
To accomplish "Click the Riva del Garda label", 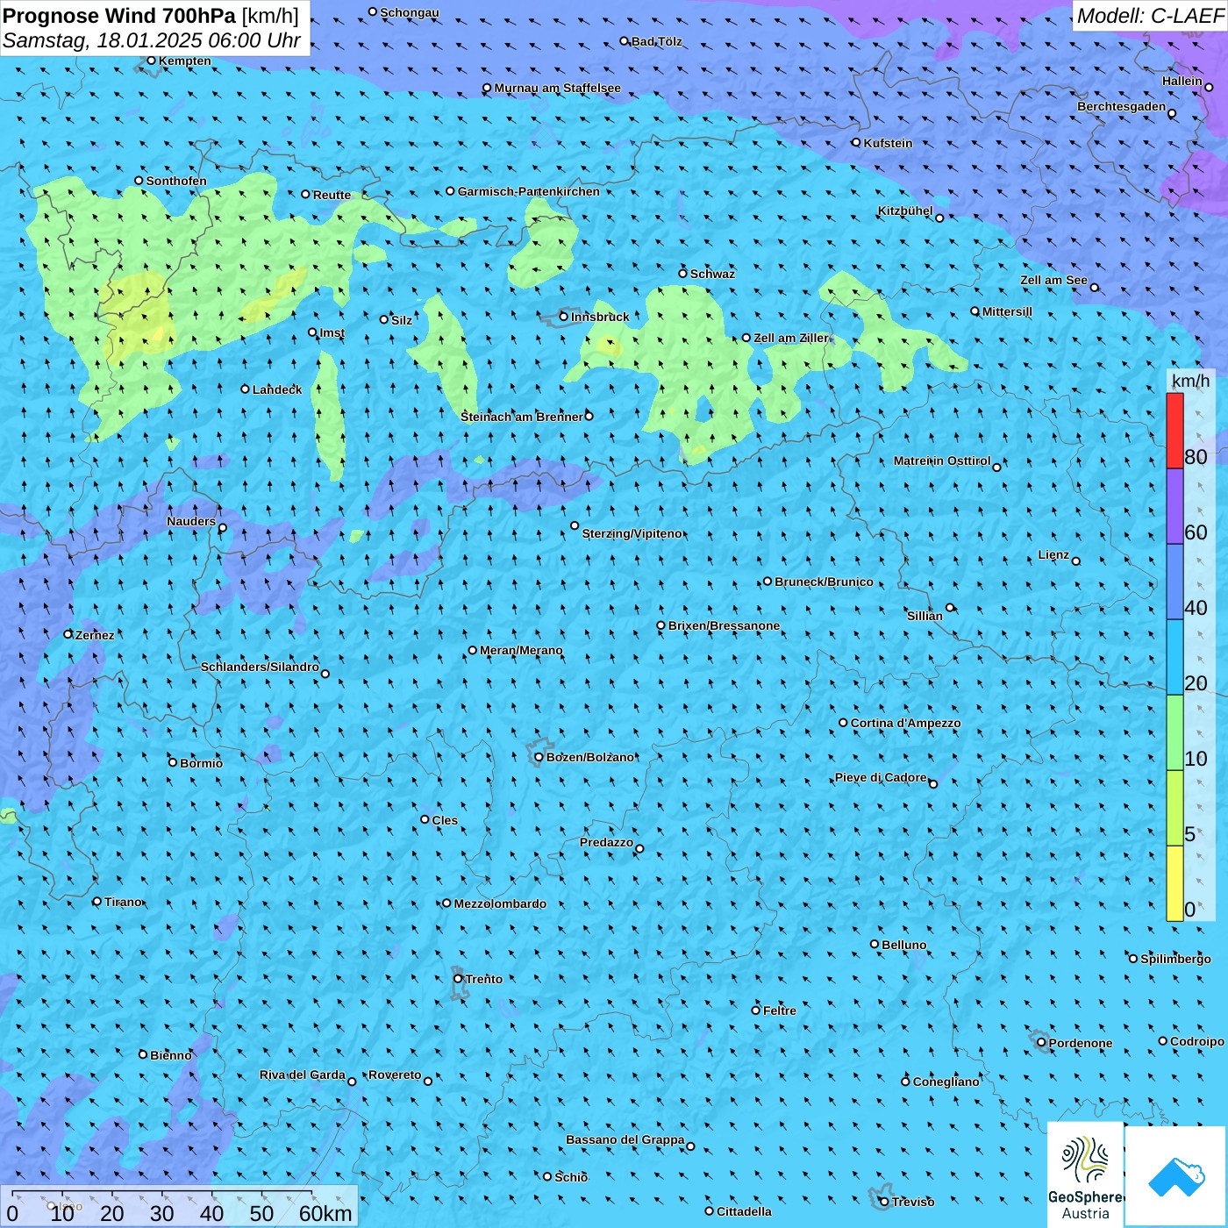I will 302,1074.
